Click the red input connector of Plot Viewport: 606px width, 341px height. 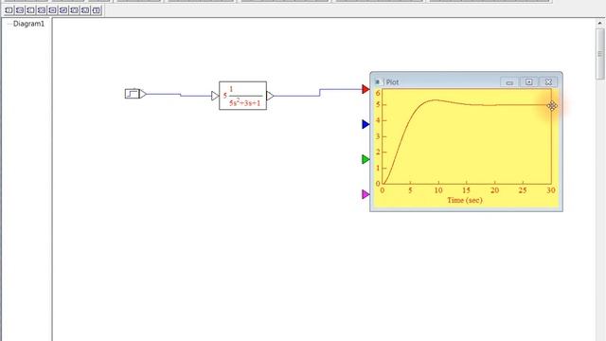365,89
